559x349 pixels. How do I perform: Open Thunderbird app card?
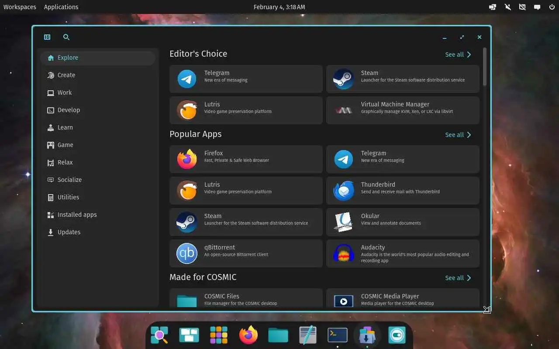point(403,191)
